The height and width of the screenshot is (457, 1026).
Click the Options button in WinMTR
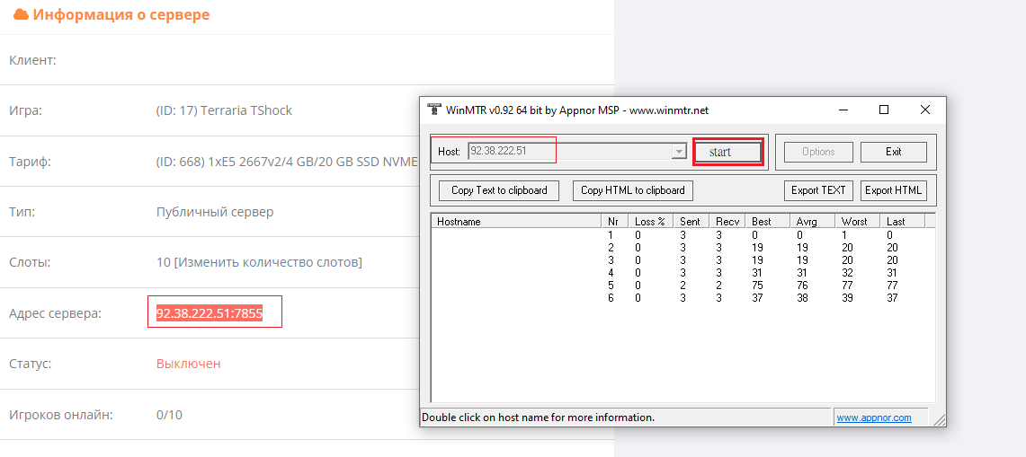click(818, 152)
